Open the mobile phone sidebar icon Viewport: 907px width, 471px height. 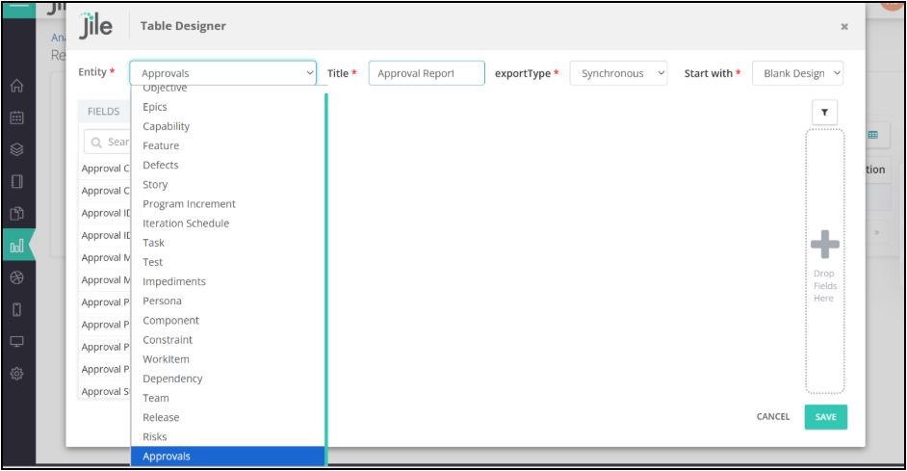(16, 309)
